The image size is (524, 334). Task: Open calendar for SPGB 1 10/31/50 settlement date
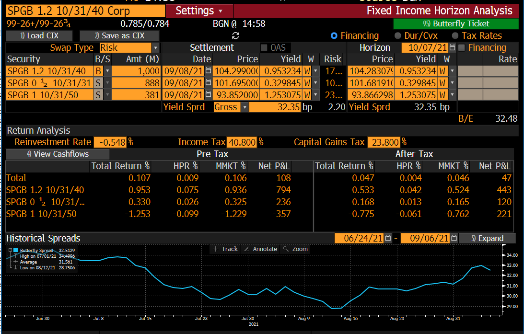pos(208,95)
